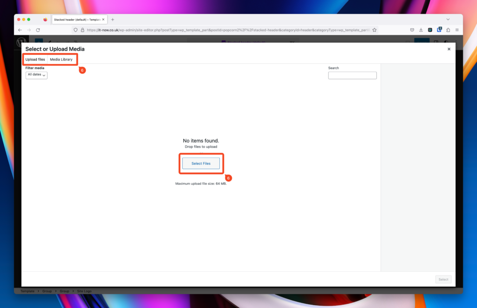Screen dimensions: 477x308
Task: Show site security via the padlock icon
Action: (x=82, y=30)
